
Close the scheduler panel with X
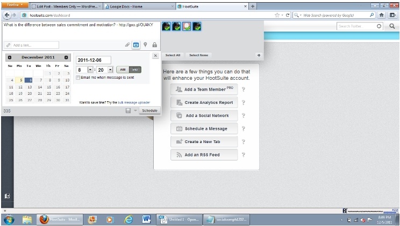155,55
